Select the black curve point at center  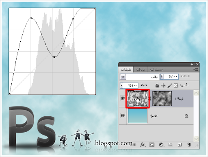[54, 57]
